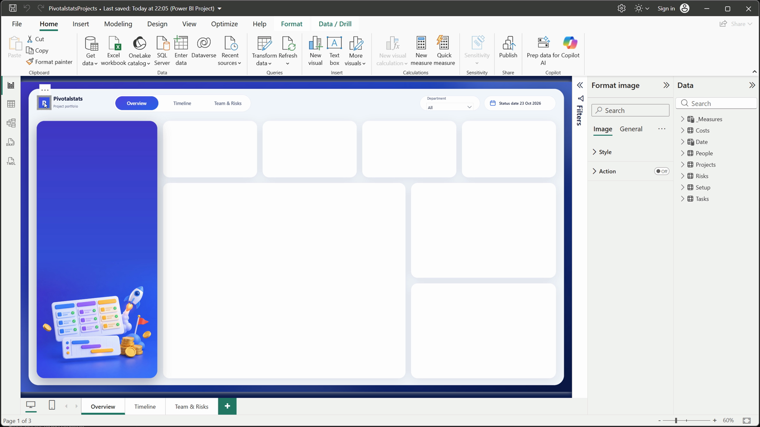Toggle the Action switch on
Viewport: 760px width, 427px height.
point(662,171)
